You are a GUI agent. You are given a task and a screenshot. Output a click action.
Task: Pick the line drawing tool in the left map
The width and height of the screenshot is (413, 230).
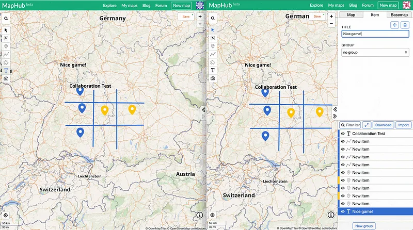[6, 54]
